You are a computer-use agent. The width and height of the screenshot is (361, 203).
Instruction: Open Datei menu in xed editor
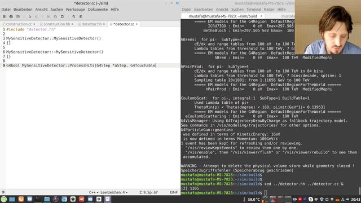(6, 10)
